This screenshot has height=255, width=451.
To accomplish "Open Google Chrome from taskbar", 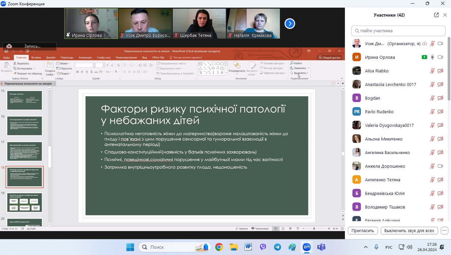I will coord(219,247).
